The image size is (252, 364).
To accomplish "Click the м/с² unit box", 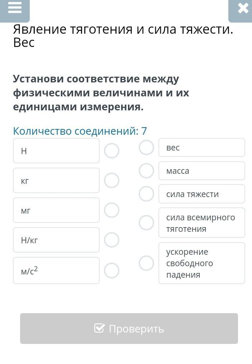I will coord(56,270).
